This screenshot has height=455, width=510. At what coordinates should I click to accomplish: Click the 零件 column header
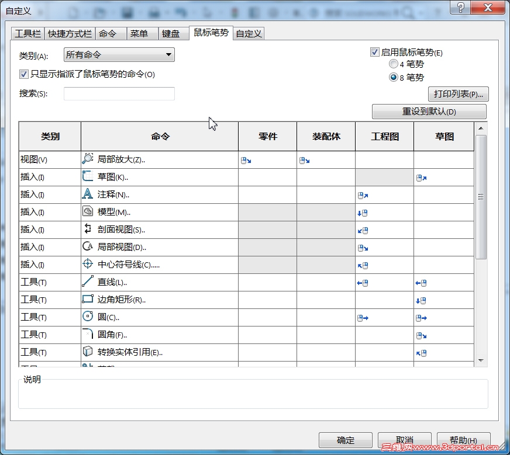[268, 137]
